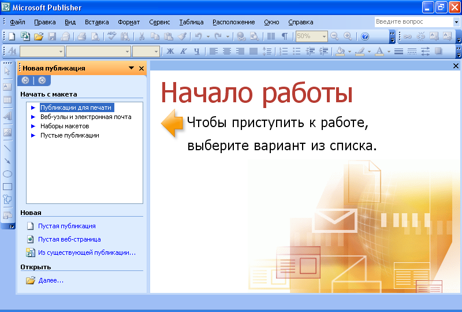The width and height of the screenshot is (462, 312).
Task: Toggle italic formatting (К button)
Action: [184, 51]
